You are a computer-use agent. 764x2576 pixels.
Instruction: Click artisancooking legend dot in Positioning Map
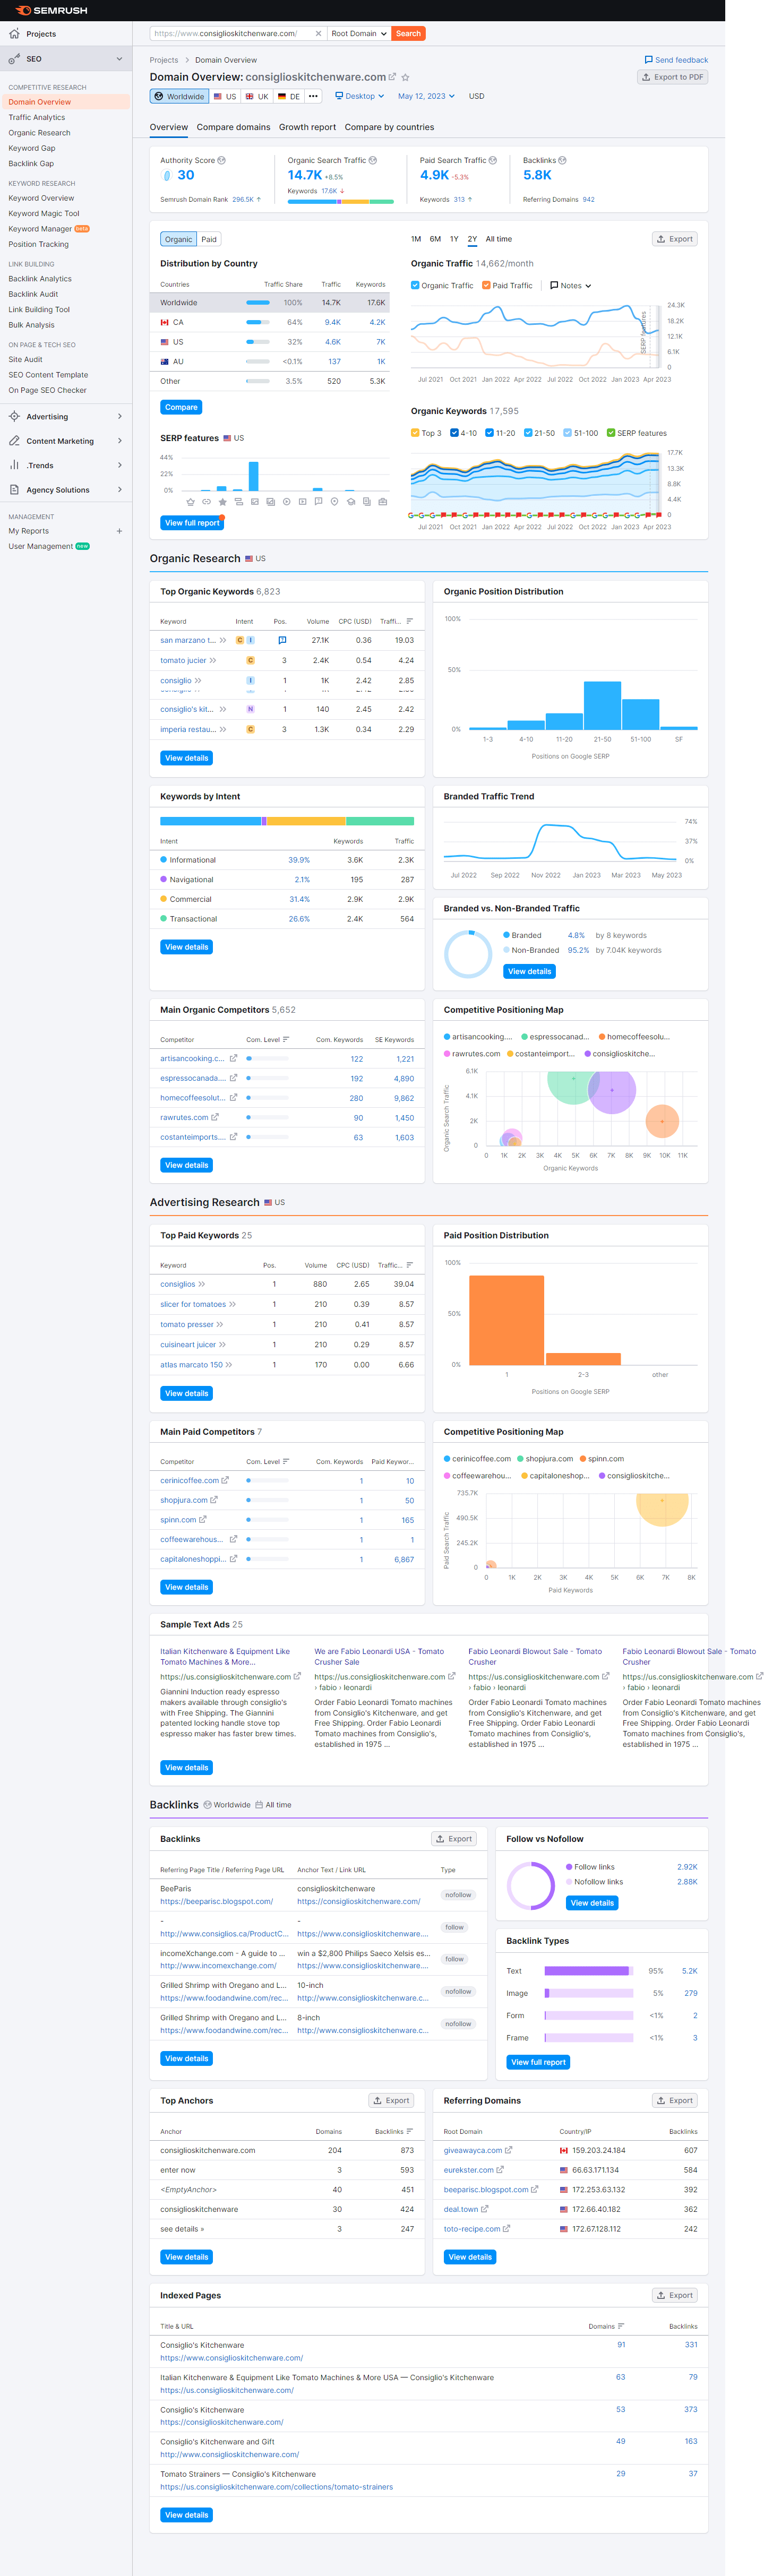click(447, 1037)
